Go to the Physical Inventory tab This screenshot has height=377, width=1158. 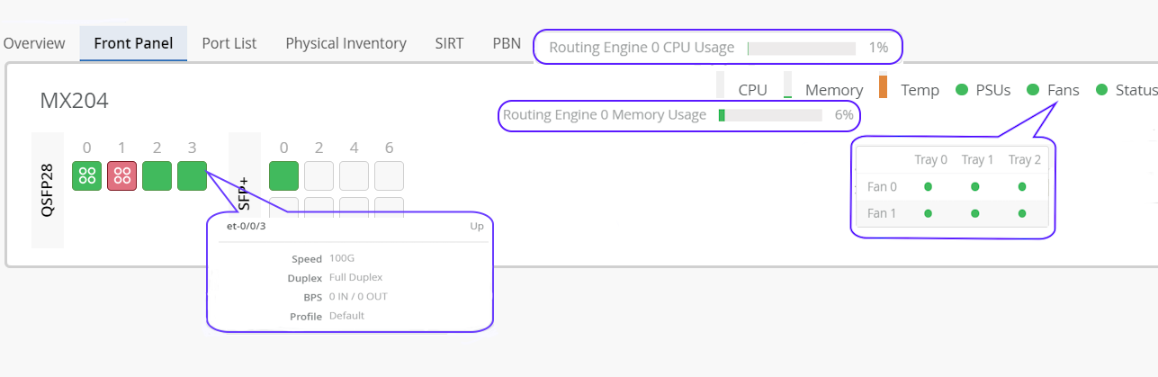click(x=346, y=43)
